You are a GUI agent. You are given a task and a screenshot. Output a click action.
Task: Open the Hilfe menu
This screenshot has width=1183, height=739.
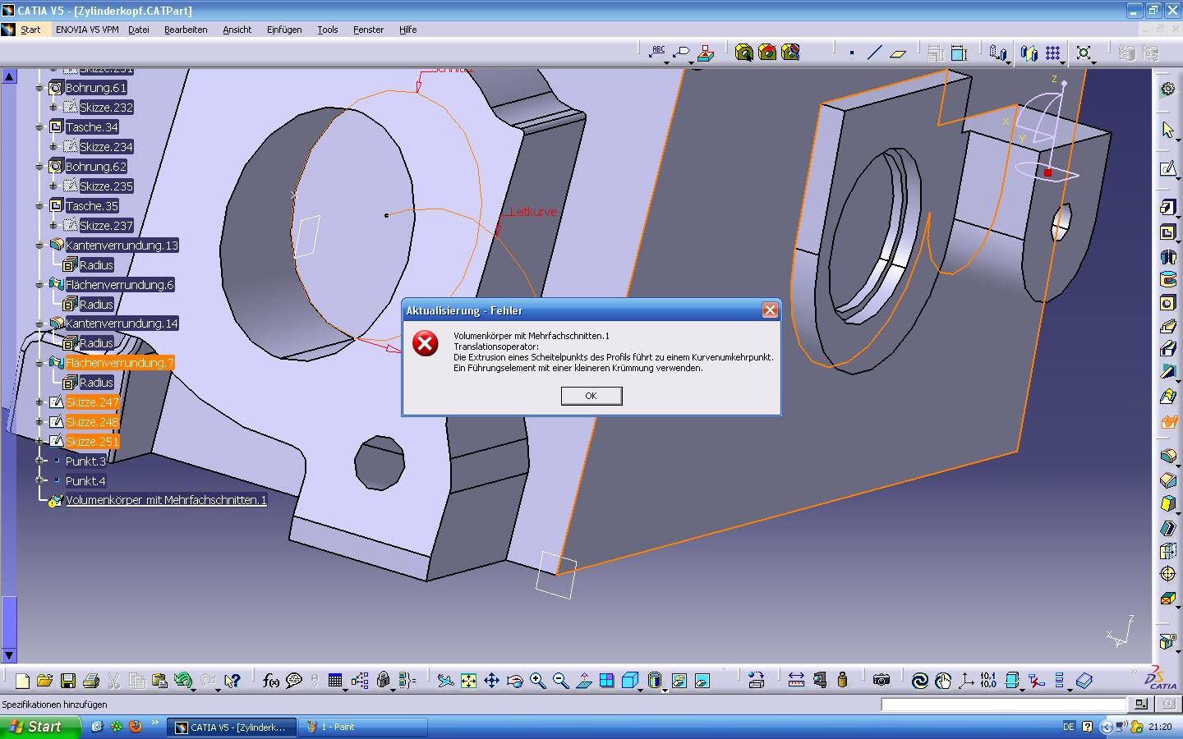click(407, 30)
